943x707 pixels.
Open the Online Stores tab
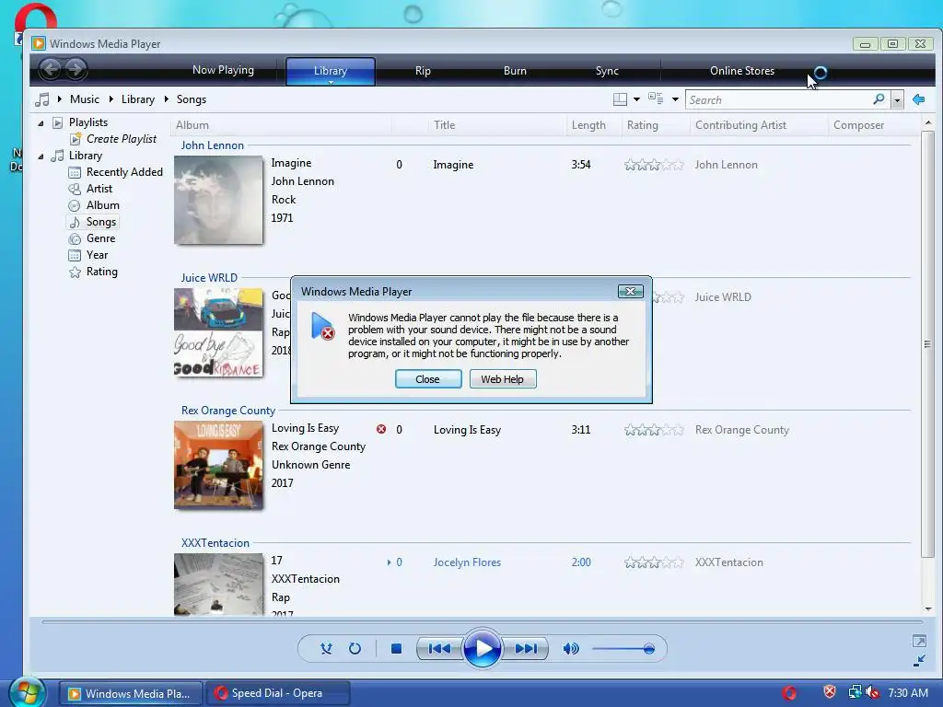click(742, 70)
